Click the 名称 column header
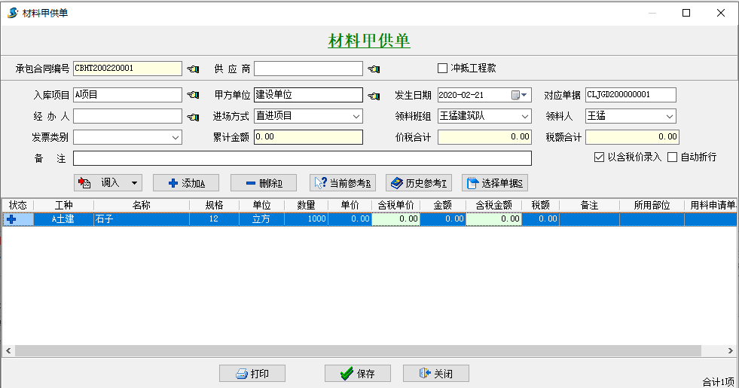Viewport: 739px width, 388px height. click(141, 205)
